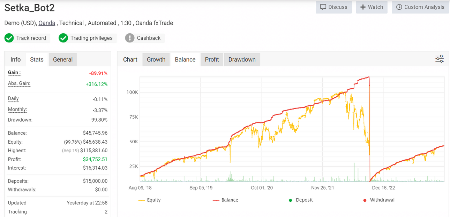Open the Oanda broker link
The width and height of the screenshot is (450, 217).
(47, 23)
